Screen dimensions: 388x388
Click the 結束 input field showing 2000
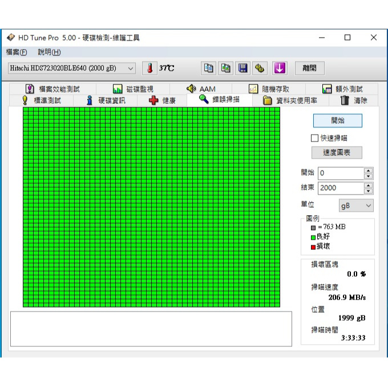click(341, 188)
